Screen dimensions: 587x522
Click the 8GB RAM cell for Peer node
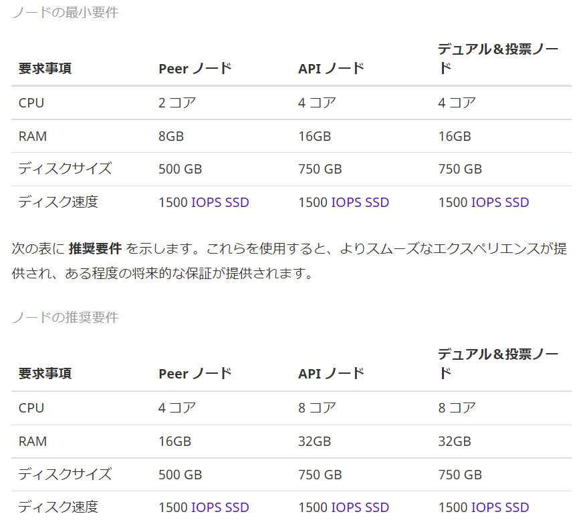[171, 136]
